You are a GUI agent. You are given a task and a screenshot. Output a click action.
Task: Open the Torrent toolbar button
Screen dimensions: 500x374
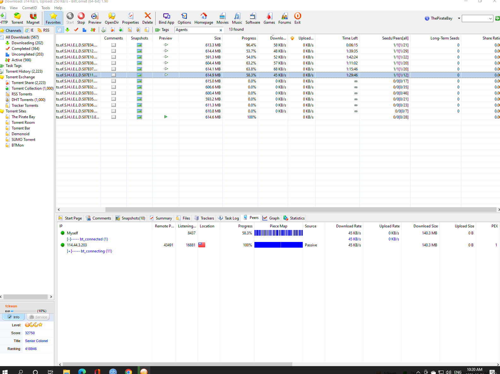click(17, 18)
